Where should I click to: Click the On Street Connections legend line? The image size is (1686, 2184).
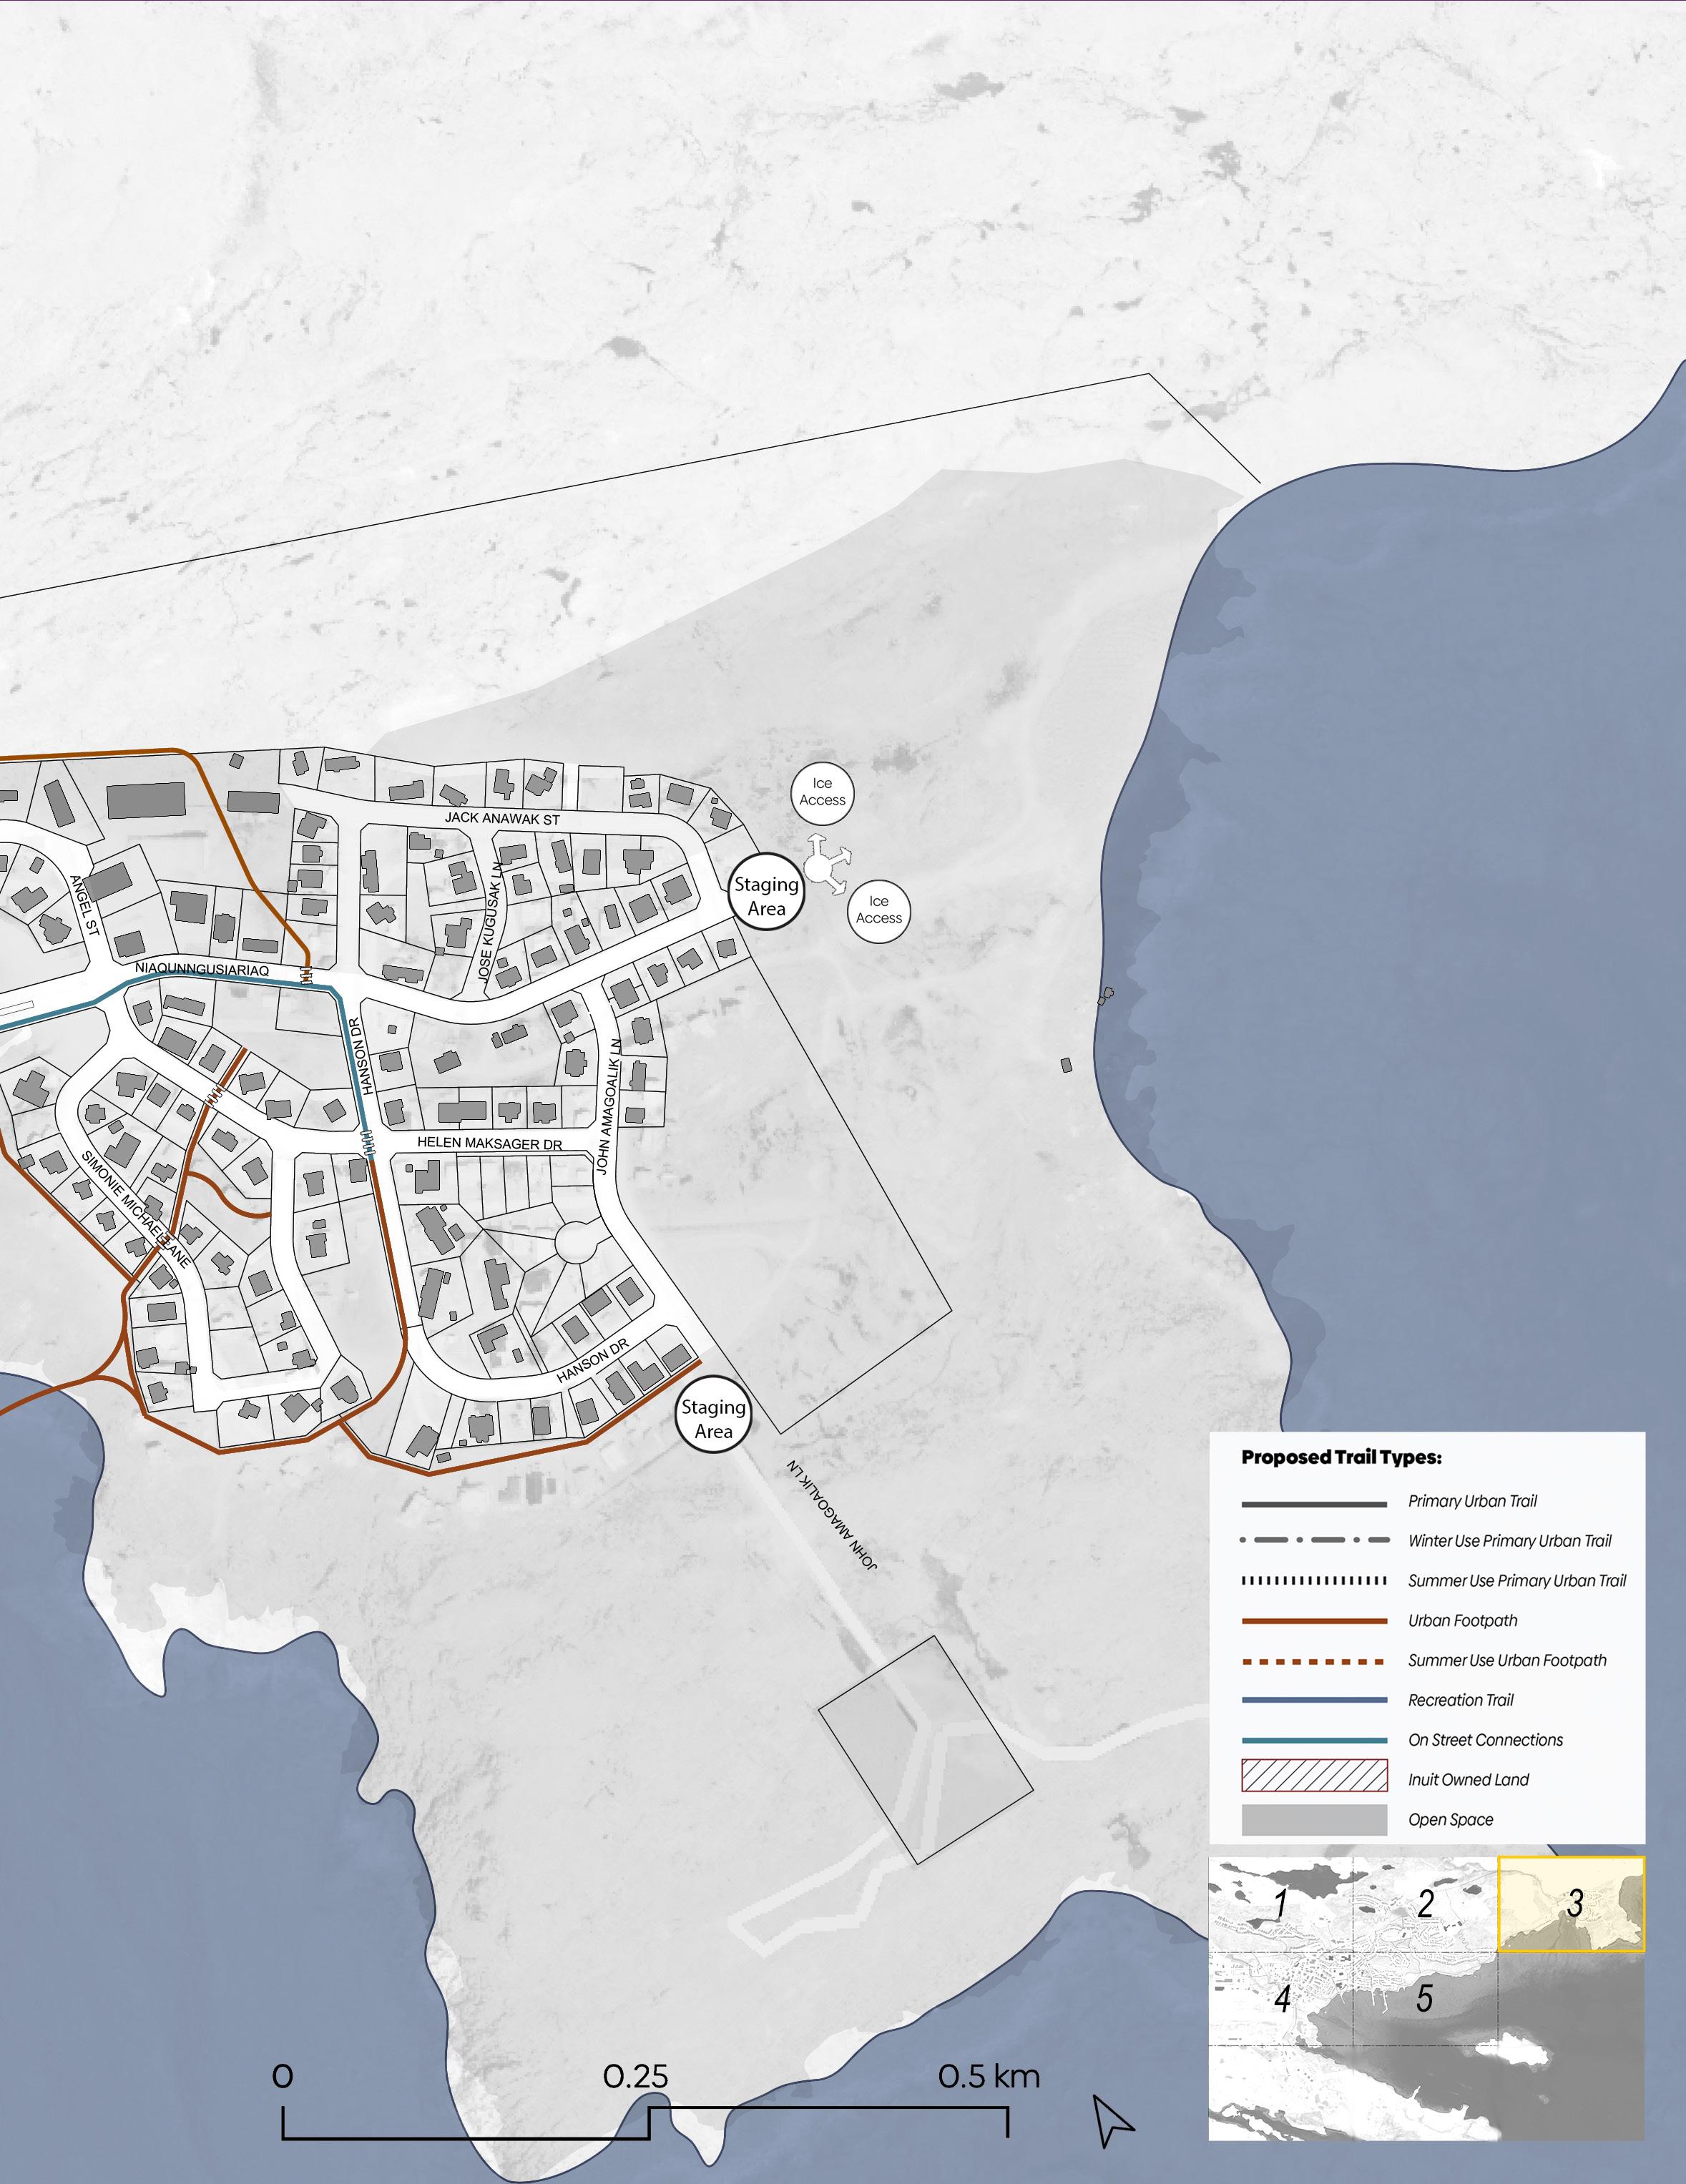pos(1314,1740)
